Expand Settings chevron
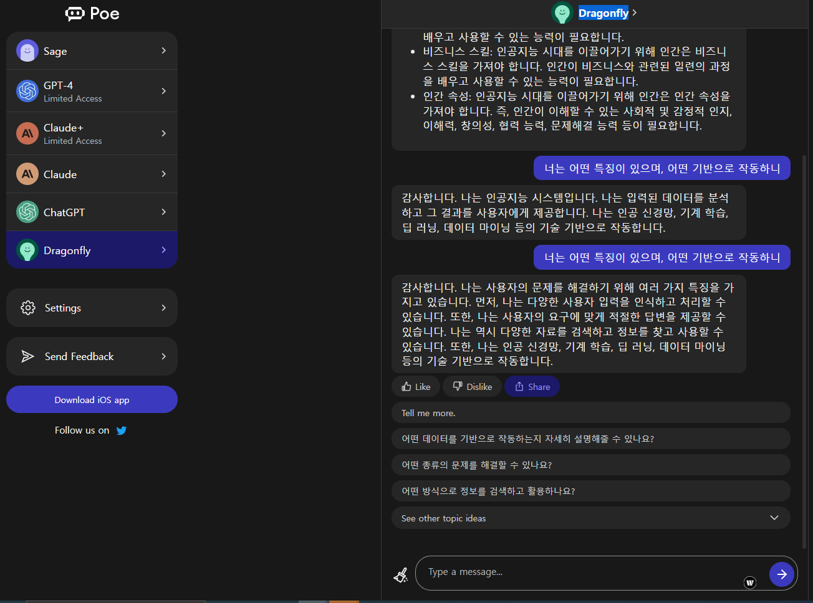Viewport: 813px width, 603px height. pyautogui.click(x=164, y=308)
